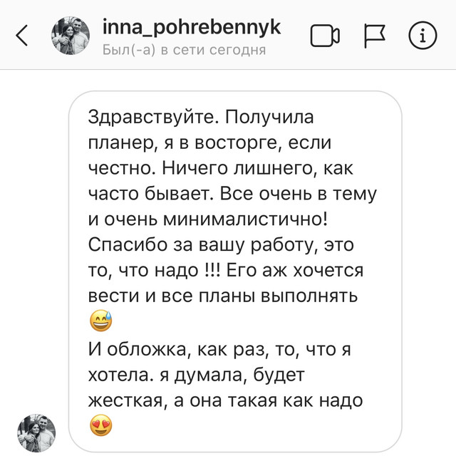Select the grinning sweat emoji in the message
This screenshot has width=456, height=456.
(x=101, y=321)
